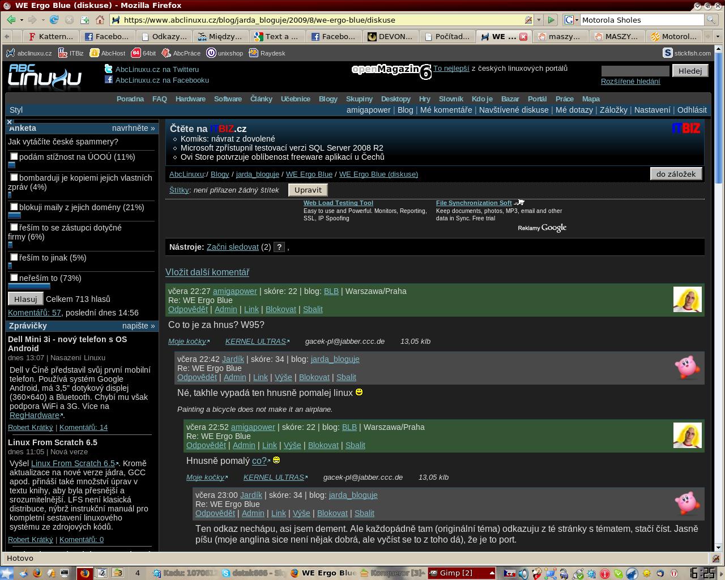Open the URL bar history dropdown
Image resolution: width=725 pixels, height=580 pixels.
[x=538, y=20]
